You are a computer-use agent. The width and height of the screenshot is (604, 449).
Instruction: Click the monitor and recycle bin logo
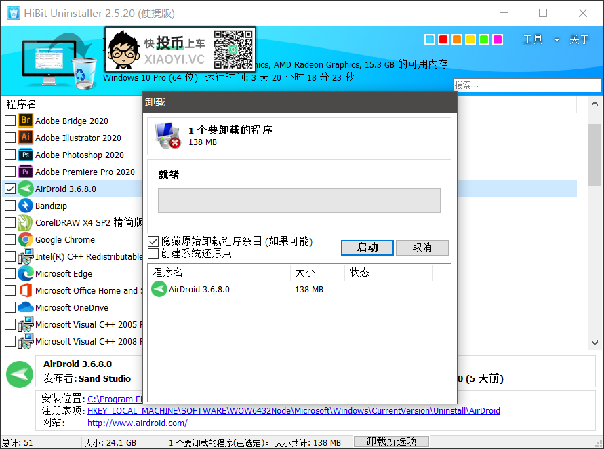click(59, 61)
